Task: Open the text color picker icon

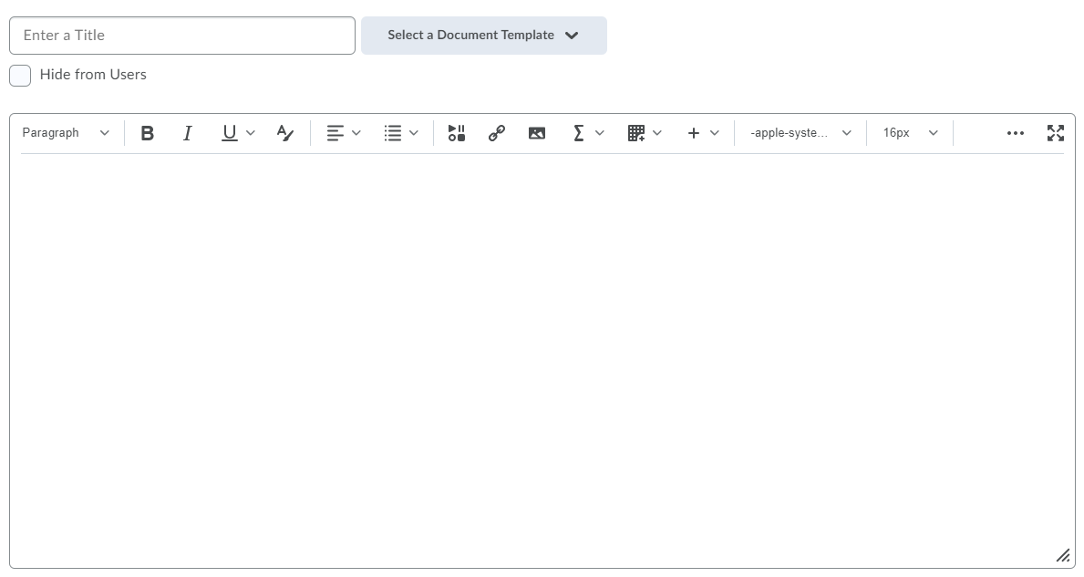Action: point(285,133)
